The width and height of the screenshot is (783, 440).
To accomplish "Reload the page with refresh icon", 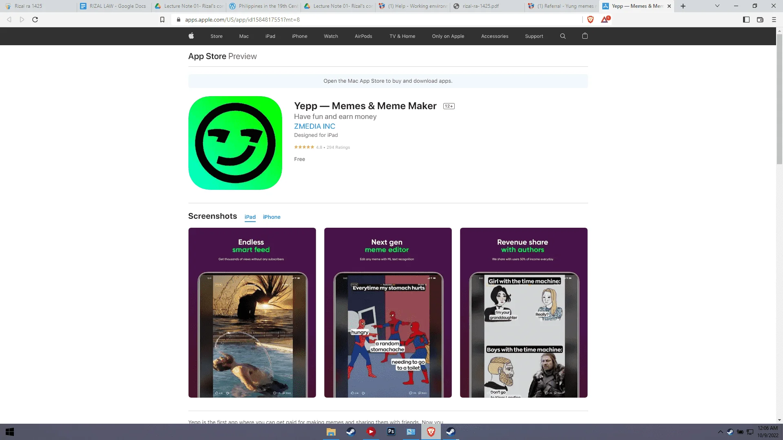I will [x=35, y=20].
